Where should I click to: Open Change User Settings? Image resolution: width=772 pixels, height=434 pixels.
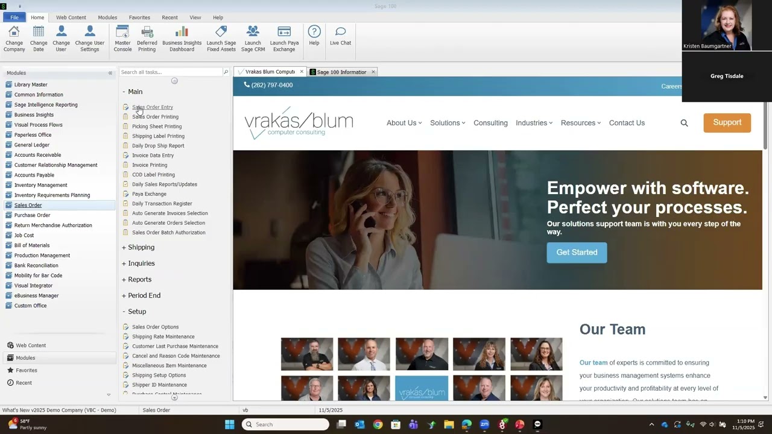tap(90, 39)
